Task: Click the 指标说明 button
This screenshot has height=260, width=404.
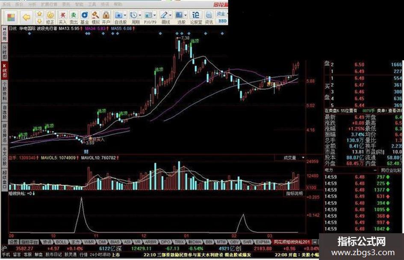Action: [x=294, y=193]
